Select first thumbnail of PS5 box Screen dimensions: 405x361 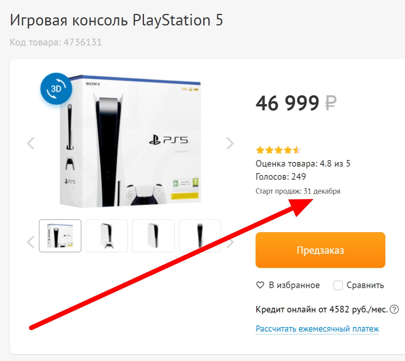tap(60, 236)
